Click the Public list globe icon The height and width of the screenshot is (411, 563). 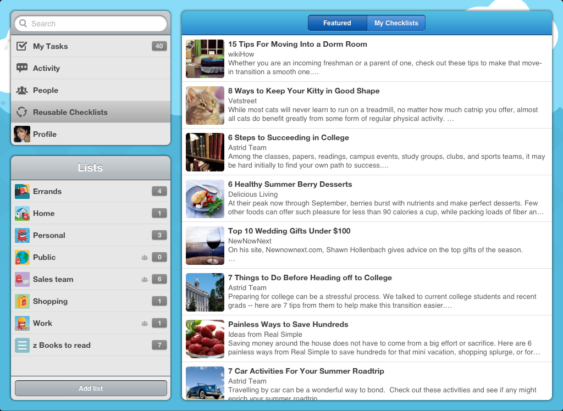(22, 257)
